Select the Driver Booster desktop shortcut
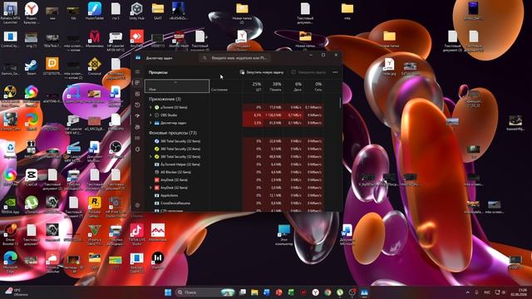The image size is (532, 299). click(x=10, y=234)
